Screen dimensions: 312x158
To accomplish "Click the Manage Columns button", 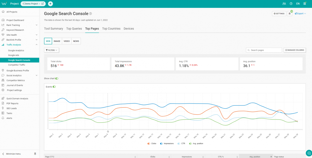I will pyautogui.click(x=295, y=50).
